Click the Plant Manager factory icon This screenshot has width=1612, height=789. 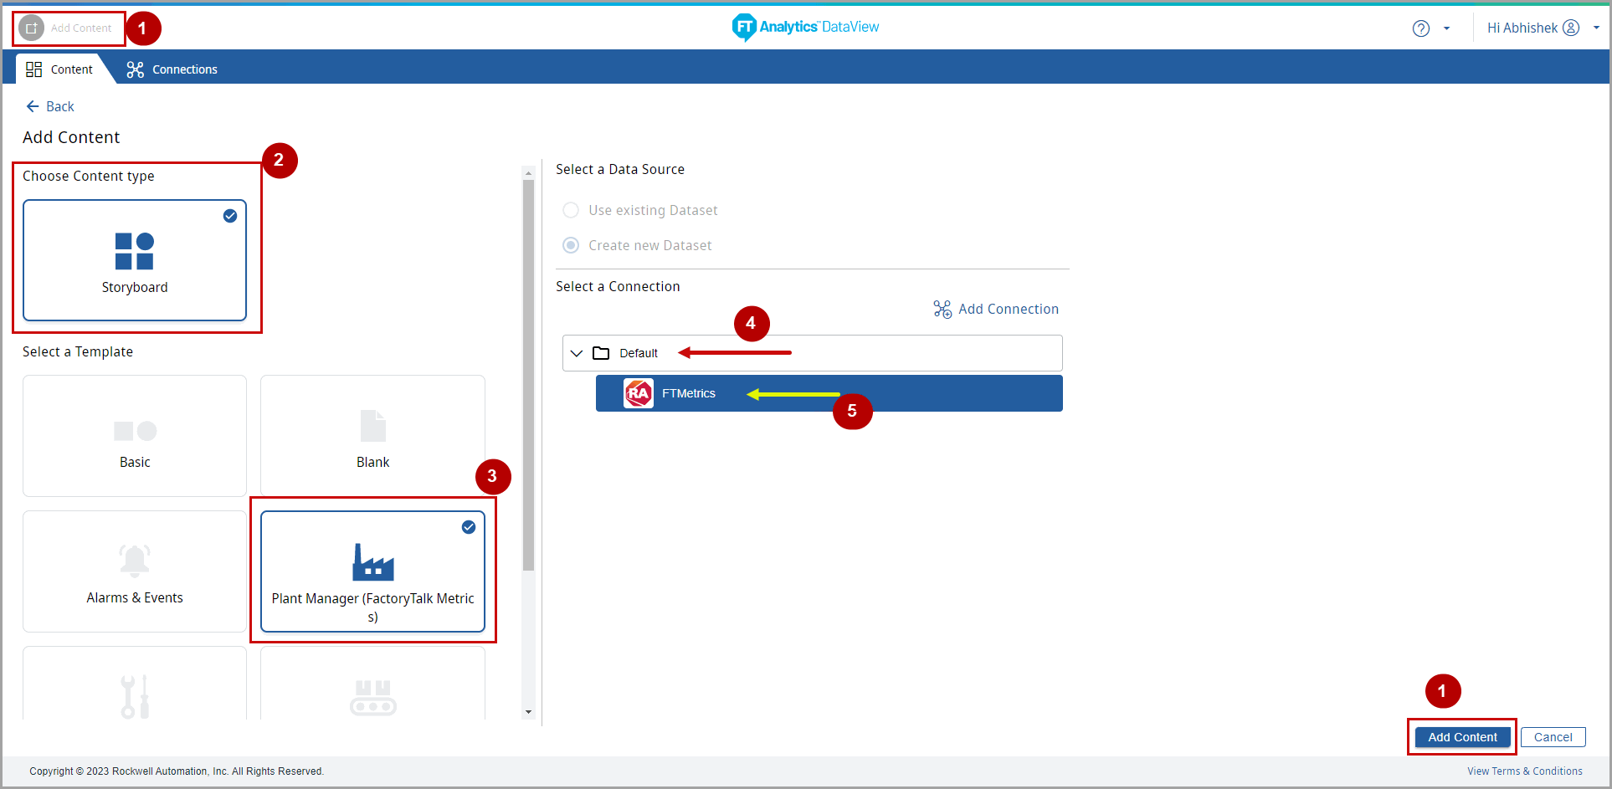coord(373,562)
